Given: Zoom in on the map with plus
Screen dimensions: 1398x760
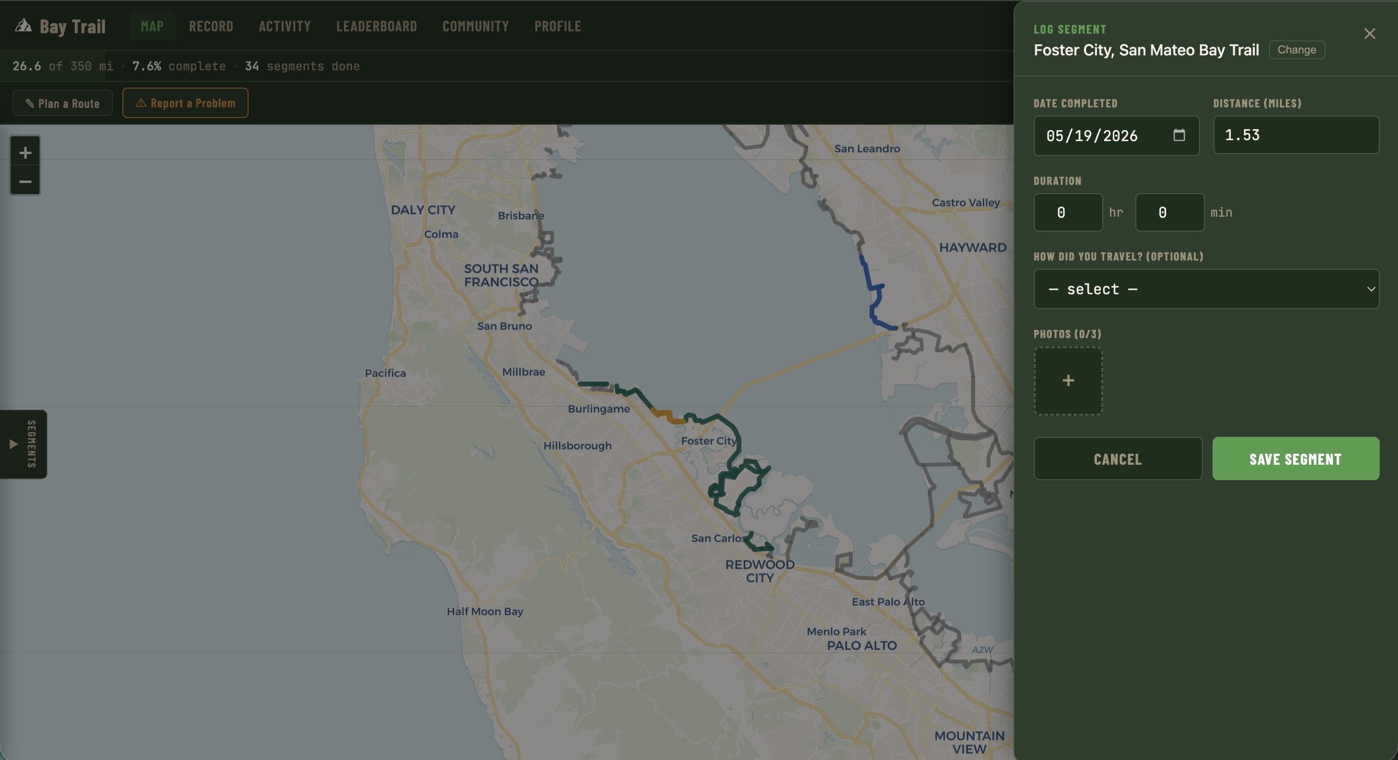Looking at the screenshot, I should point(25,153).
